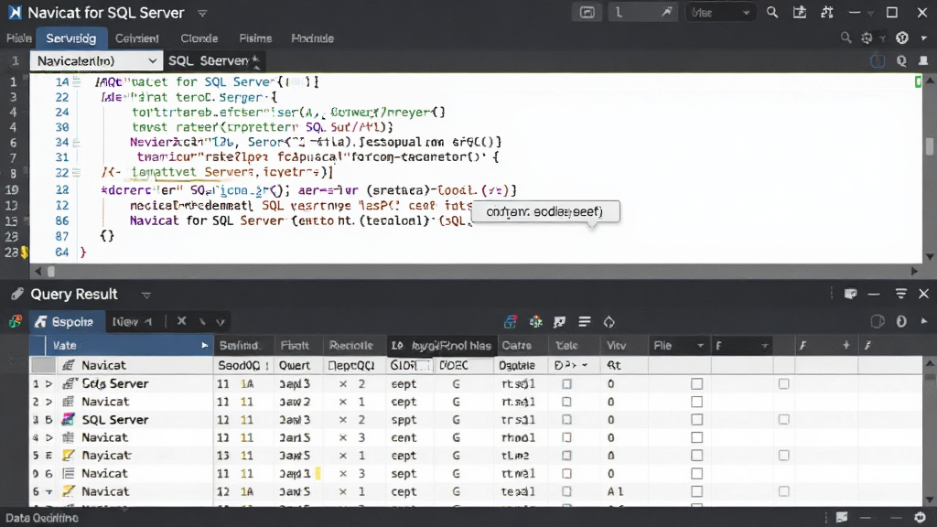Screen dimensions: 937x527
Task: Click the editor vertical scrollbar thumb
Action: (x=930, y=146)
